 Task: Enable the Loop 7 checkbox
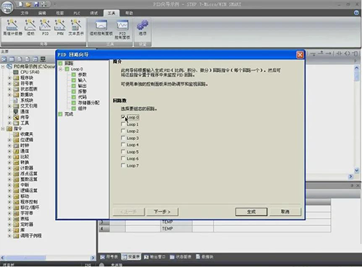pos(123,165)
